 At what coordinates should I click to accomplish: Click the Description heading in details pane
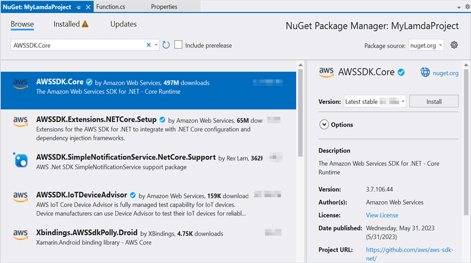pyautogui.click(x=334, y=151)
